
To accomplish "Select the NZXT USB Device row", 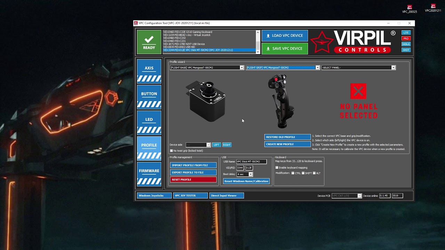I will pos(209,44).
